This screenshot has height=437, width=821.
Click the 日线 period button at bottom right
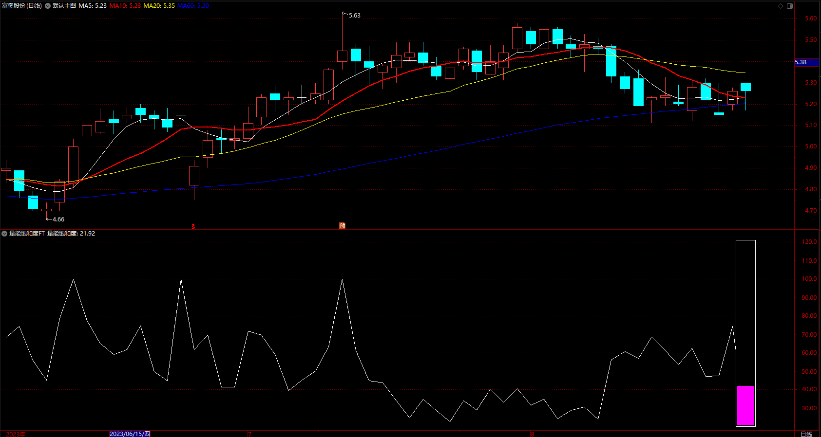click(x=807, y=434)
